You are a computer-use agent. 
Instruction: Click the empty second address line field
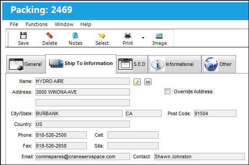[x=83, y=103]
